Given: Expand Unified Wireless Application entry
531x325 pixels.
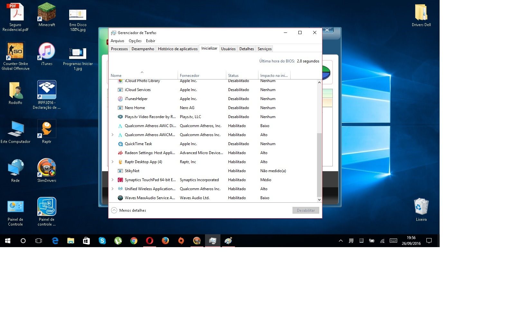Looking at the screenshot, I should [x=113, y=189].
